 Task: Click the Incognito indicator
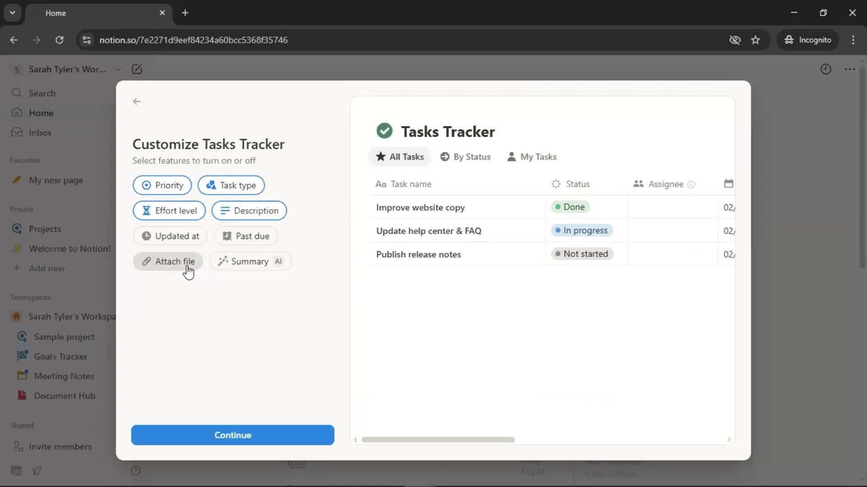coord(808,40)
